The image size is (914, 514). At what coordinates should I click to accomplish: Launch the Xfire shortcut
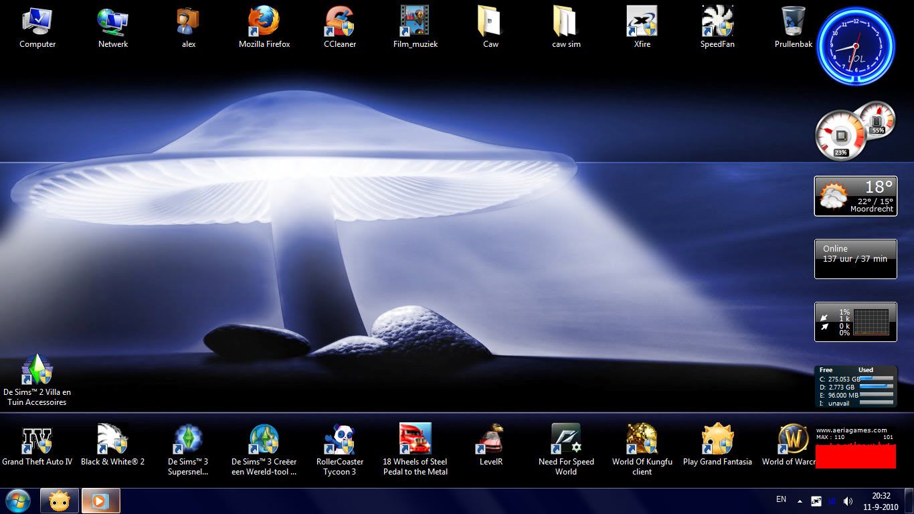coord(642,27)
